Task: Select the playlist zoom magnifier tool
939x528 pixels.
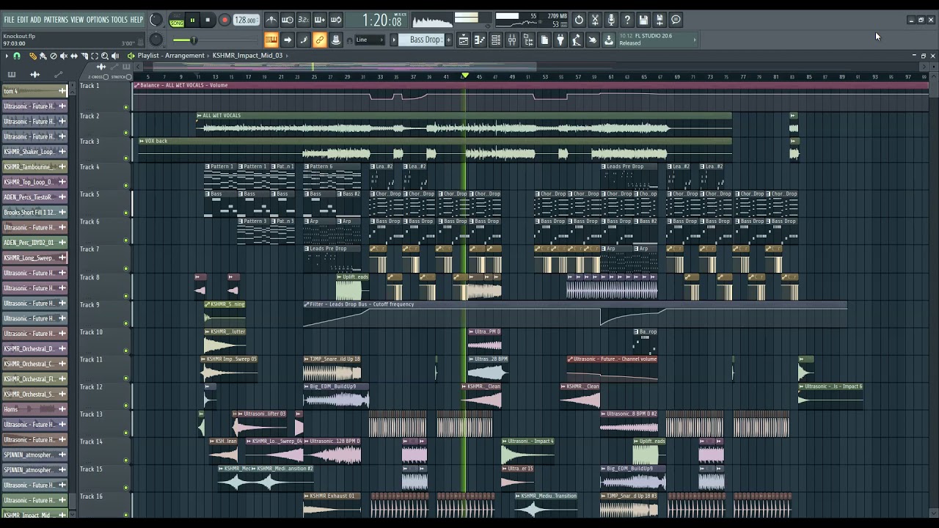Action: click(x=104, y=56)
